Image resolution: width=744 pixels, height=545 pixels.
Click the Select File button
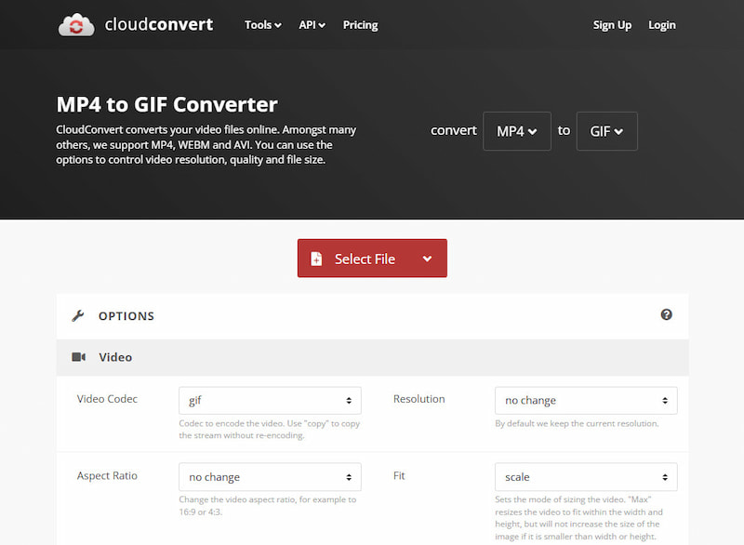pyautogui.click(x=372, y=258)
